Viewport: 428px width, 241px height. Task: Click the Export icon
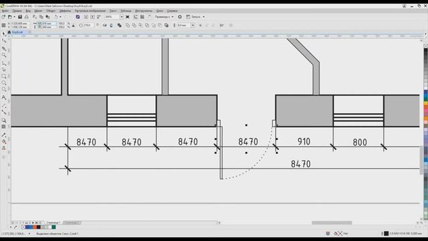click(92, 17)
